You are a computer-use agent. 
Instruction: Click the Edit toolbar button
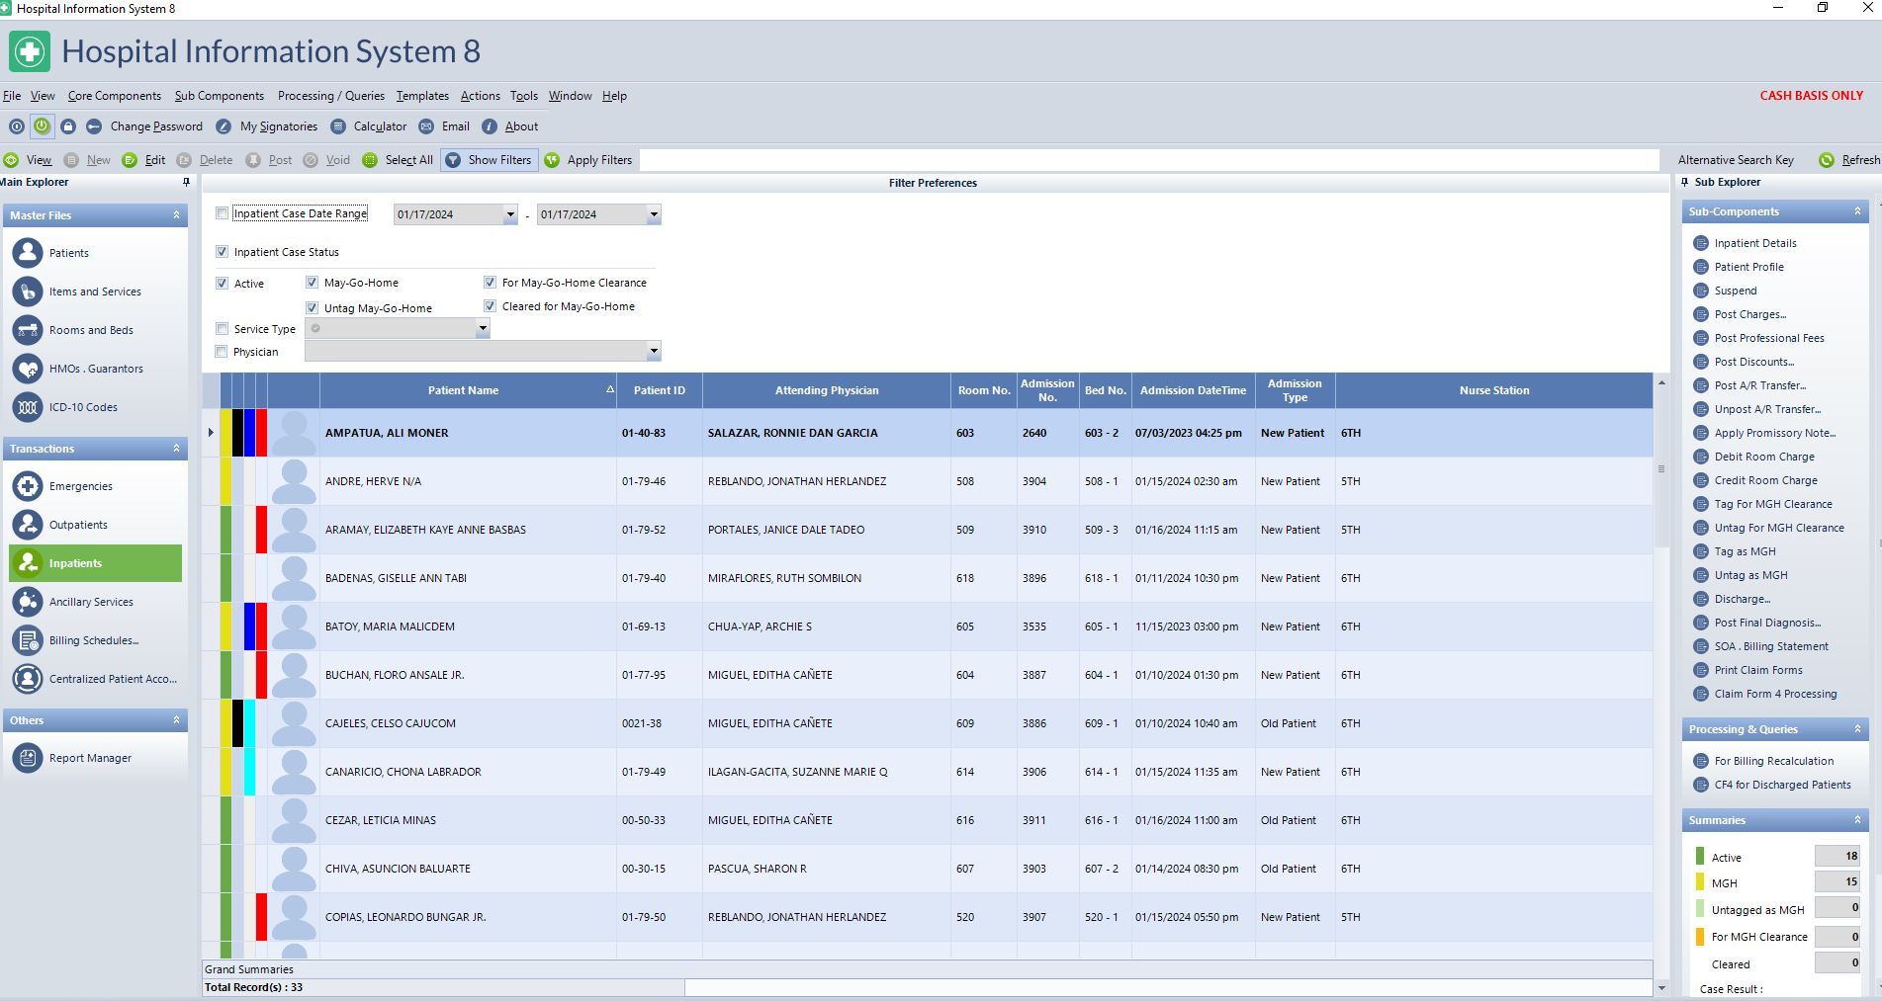pyautogui.click(x=143, y=160)
